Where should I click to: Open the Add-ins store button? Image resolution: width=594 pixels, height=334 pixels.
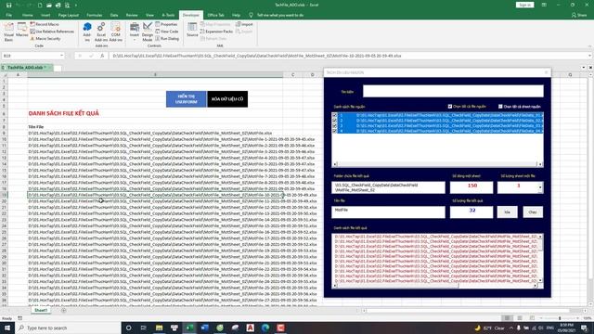(87, 32)
